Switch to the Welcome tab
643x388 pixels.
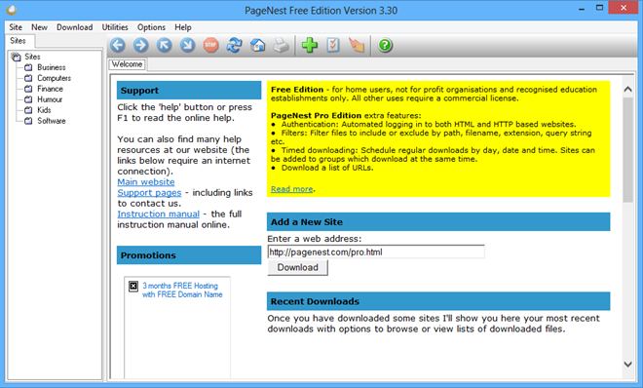tap(127, 64)
